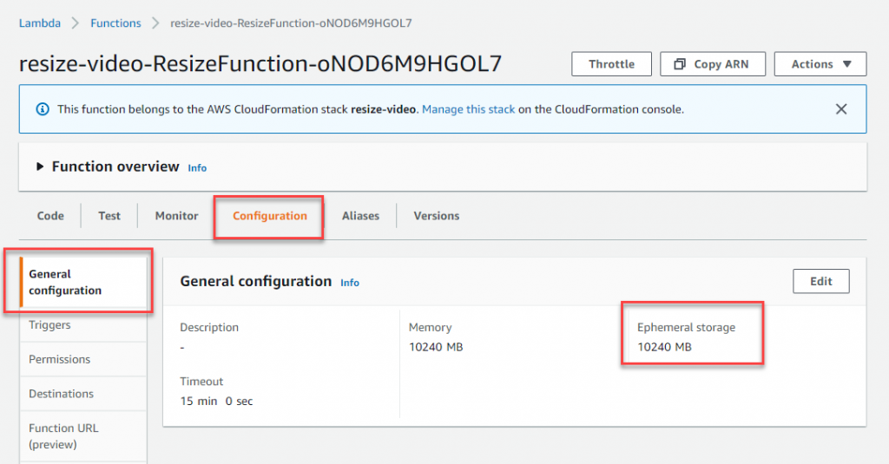Screen dimensions: 889x464
Task: Open the Actions dropdown menu
Action: [x=820, y=64]
